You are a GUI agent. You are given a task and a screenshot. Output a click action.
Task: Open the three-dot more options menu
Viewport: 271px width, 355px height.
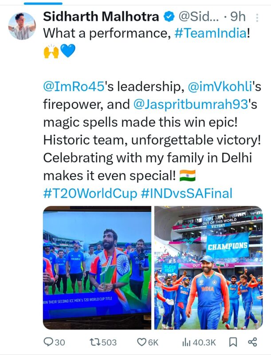click(x=257, y=17)
